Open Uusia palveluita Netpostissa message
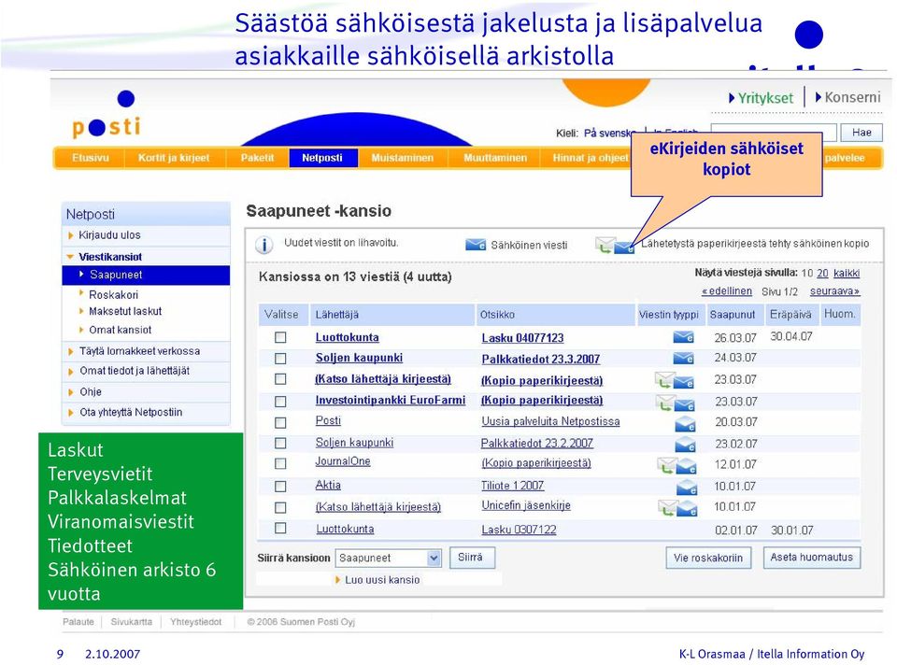The width and height of the screenshot is (897, 665). point(550,421)
